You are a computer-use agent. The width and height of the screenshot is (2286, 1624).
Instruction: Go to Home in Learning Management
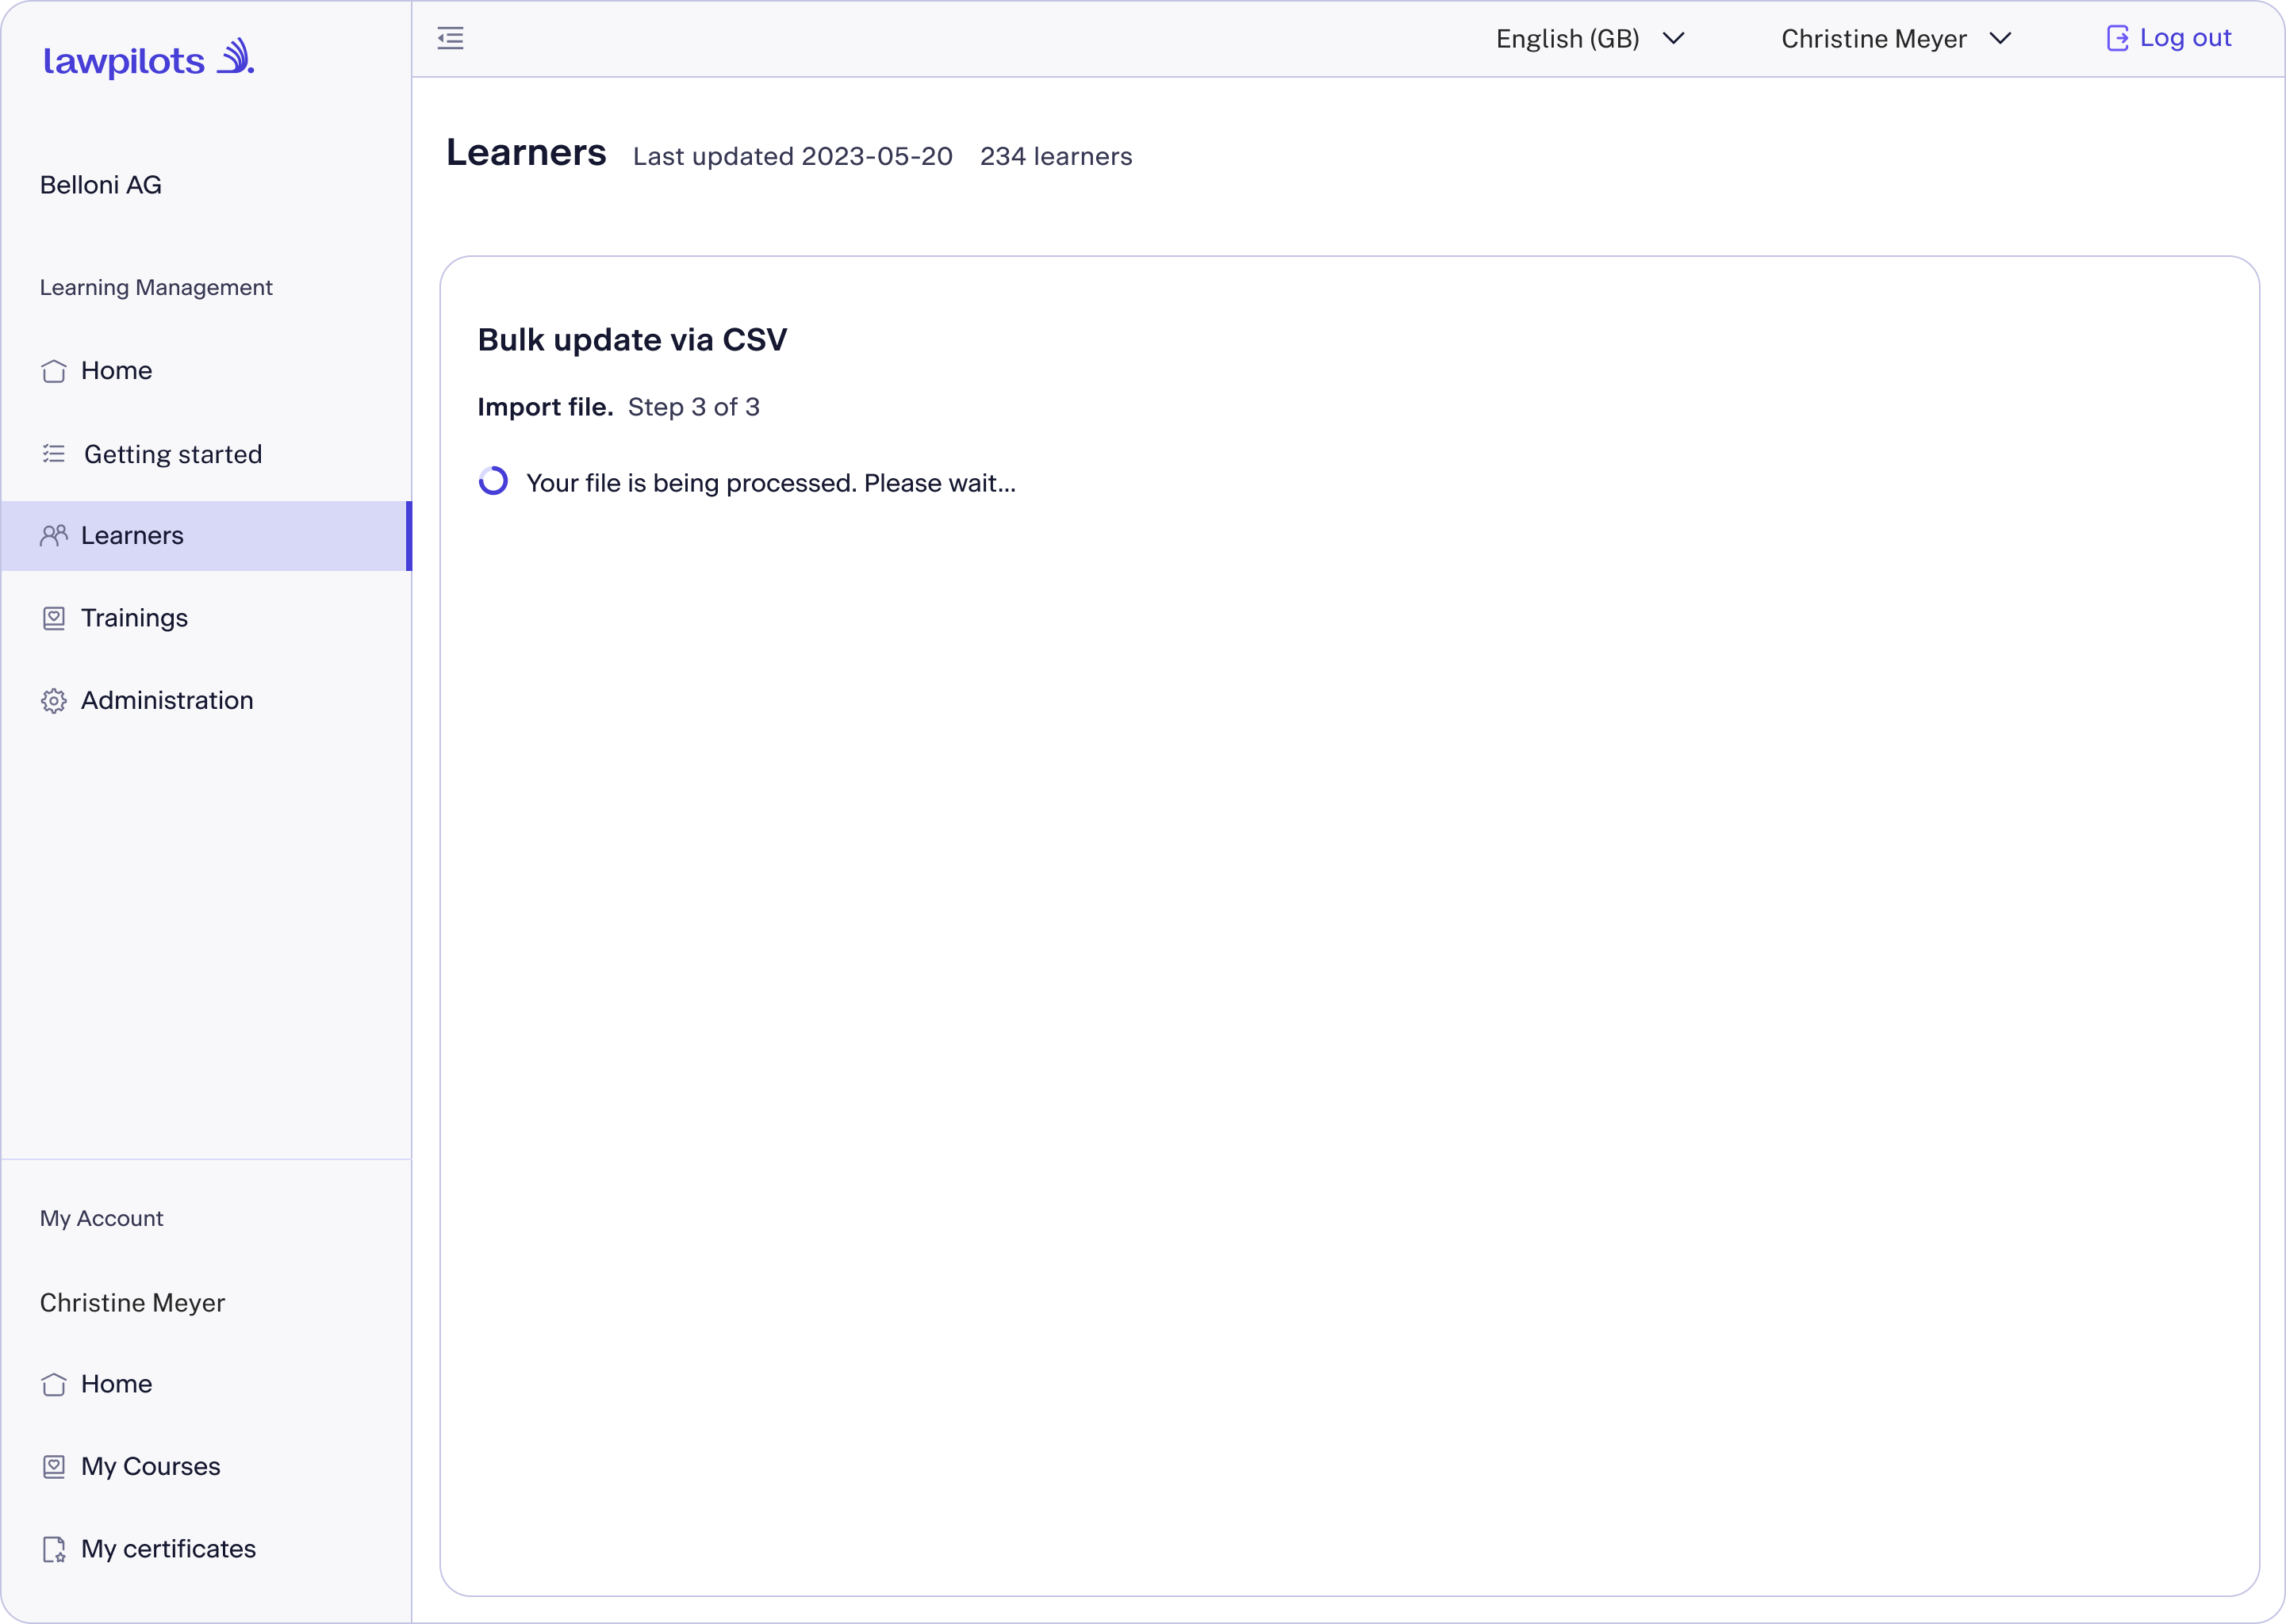(206, 371)
